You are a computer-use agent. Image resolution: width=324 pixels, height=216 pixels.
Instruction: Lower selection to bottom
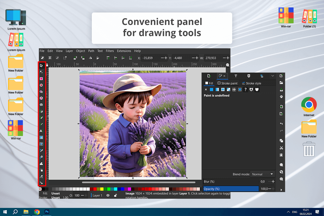click(x=130, y=58)
